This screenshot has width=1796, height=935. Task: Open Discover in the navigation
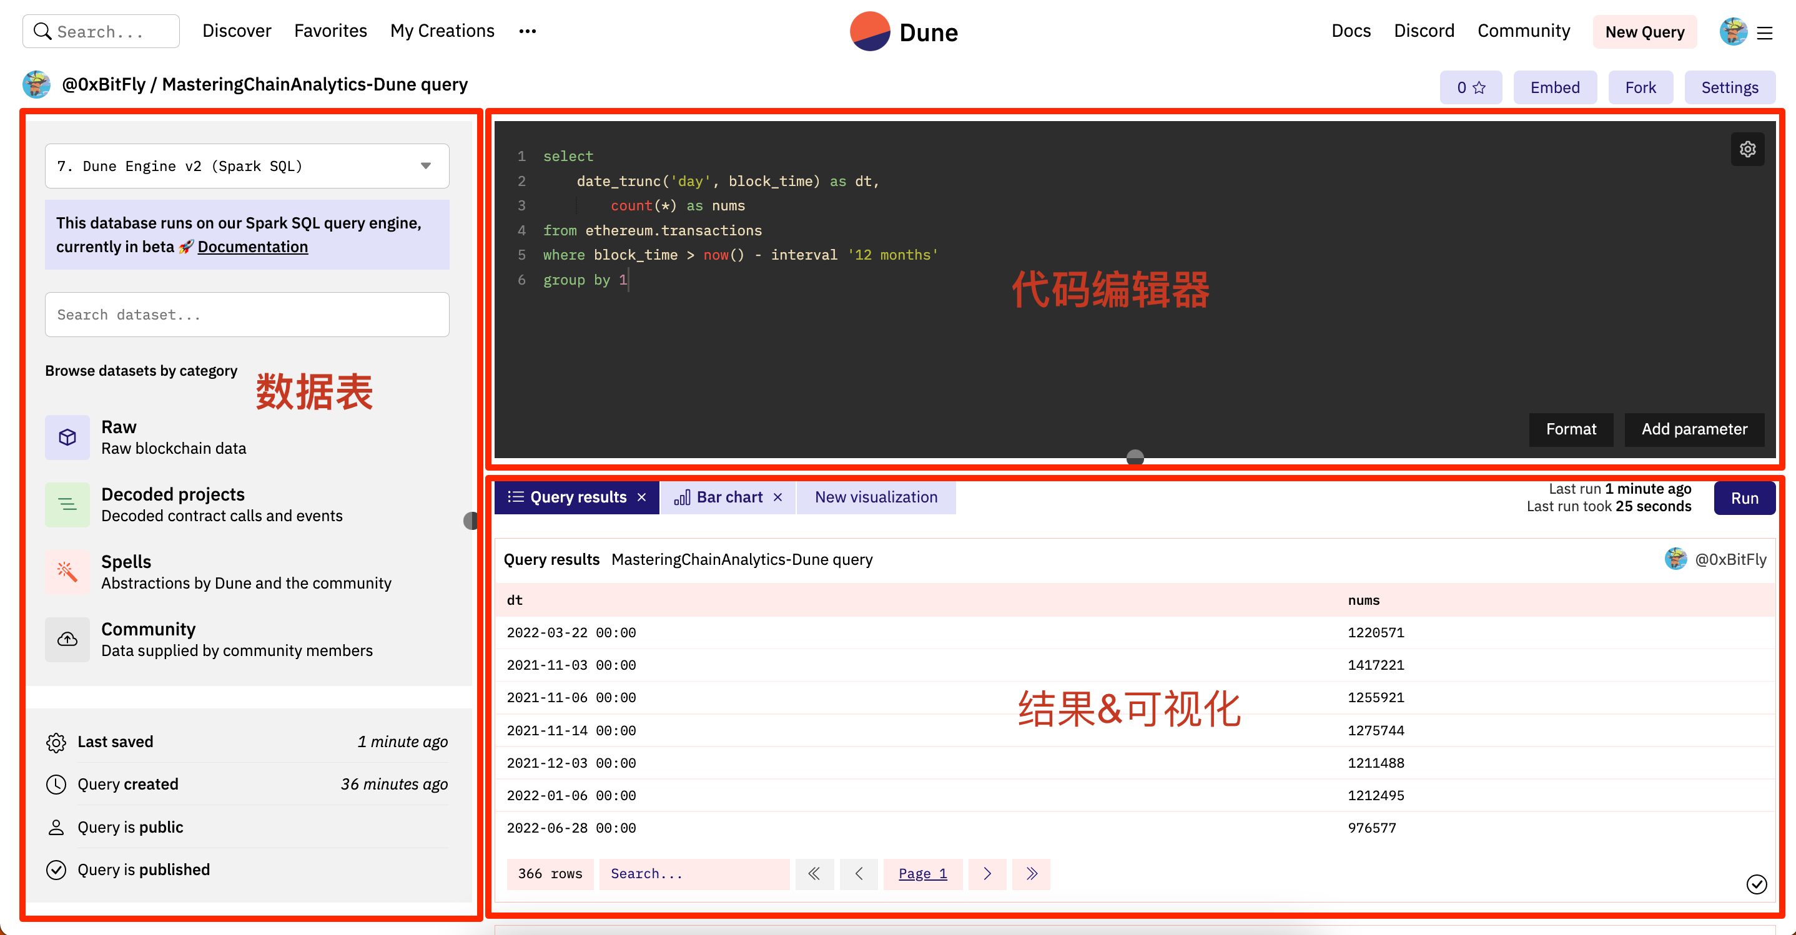pyautogui.click(x=237, y=31)
